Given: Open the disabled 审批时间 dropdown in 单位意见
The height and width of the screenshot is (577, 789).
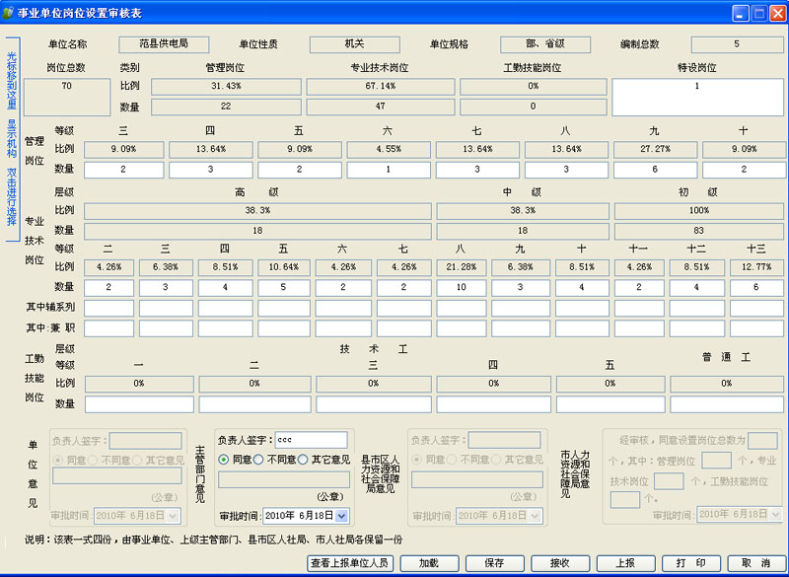Looking at the screenshot, I should [173, 516].
